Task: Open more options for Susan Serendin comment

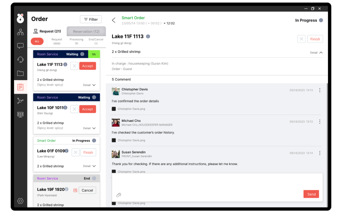Action: point(320,153)
